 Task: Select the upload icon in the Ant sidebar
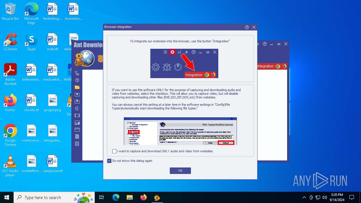point(77,94)
